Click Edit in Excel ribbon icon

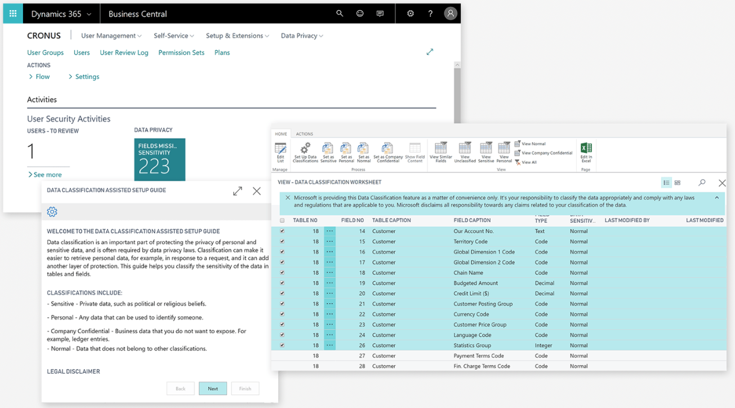click(x=586, y=152)
